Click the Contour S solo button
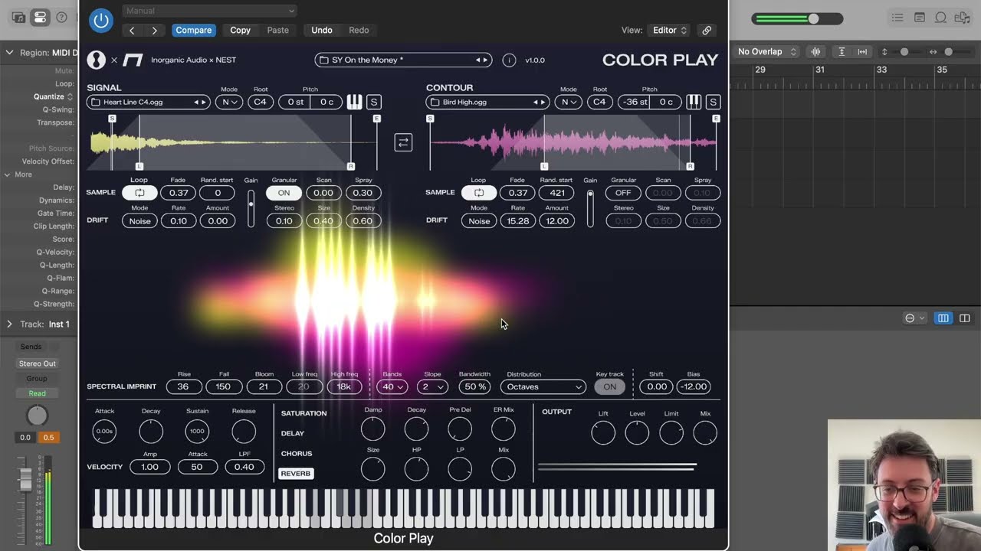 point(713,102)
